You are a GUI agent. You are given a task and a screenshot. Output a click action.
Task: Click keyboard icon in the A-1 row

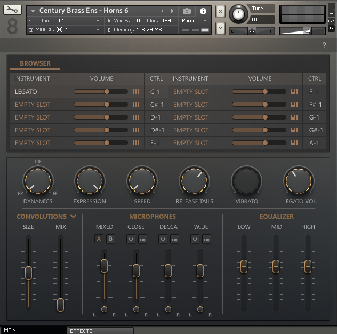coord(294,143)
